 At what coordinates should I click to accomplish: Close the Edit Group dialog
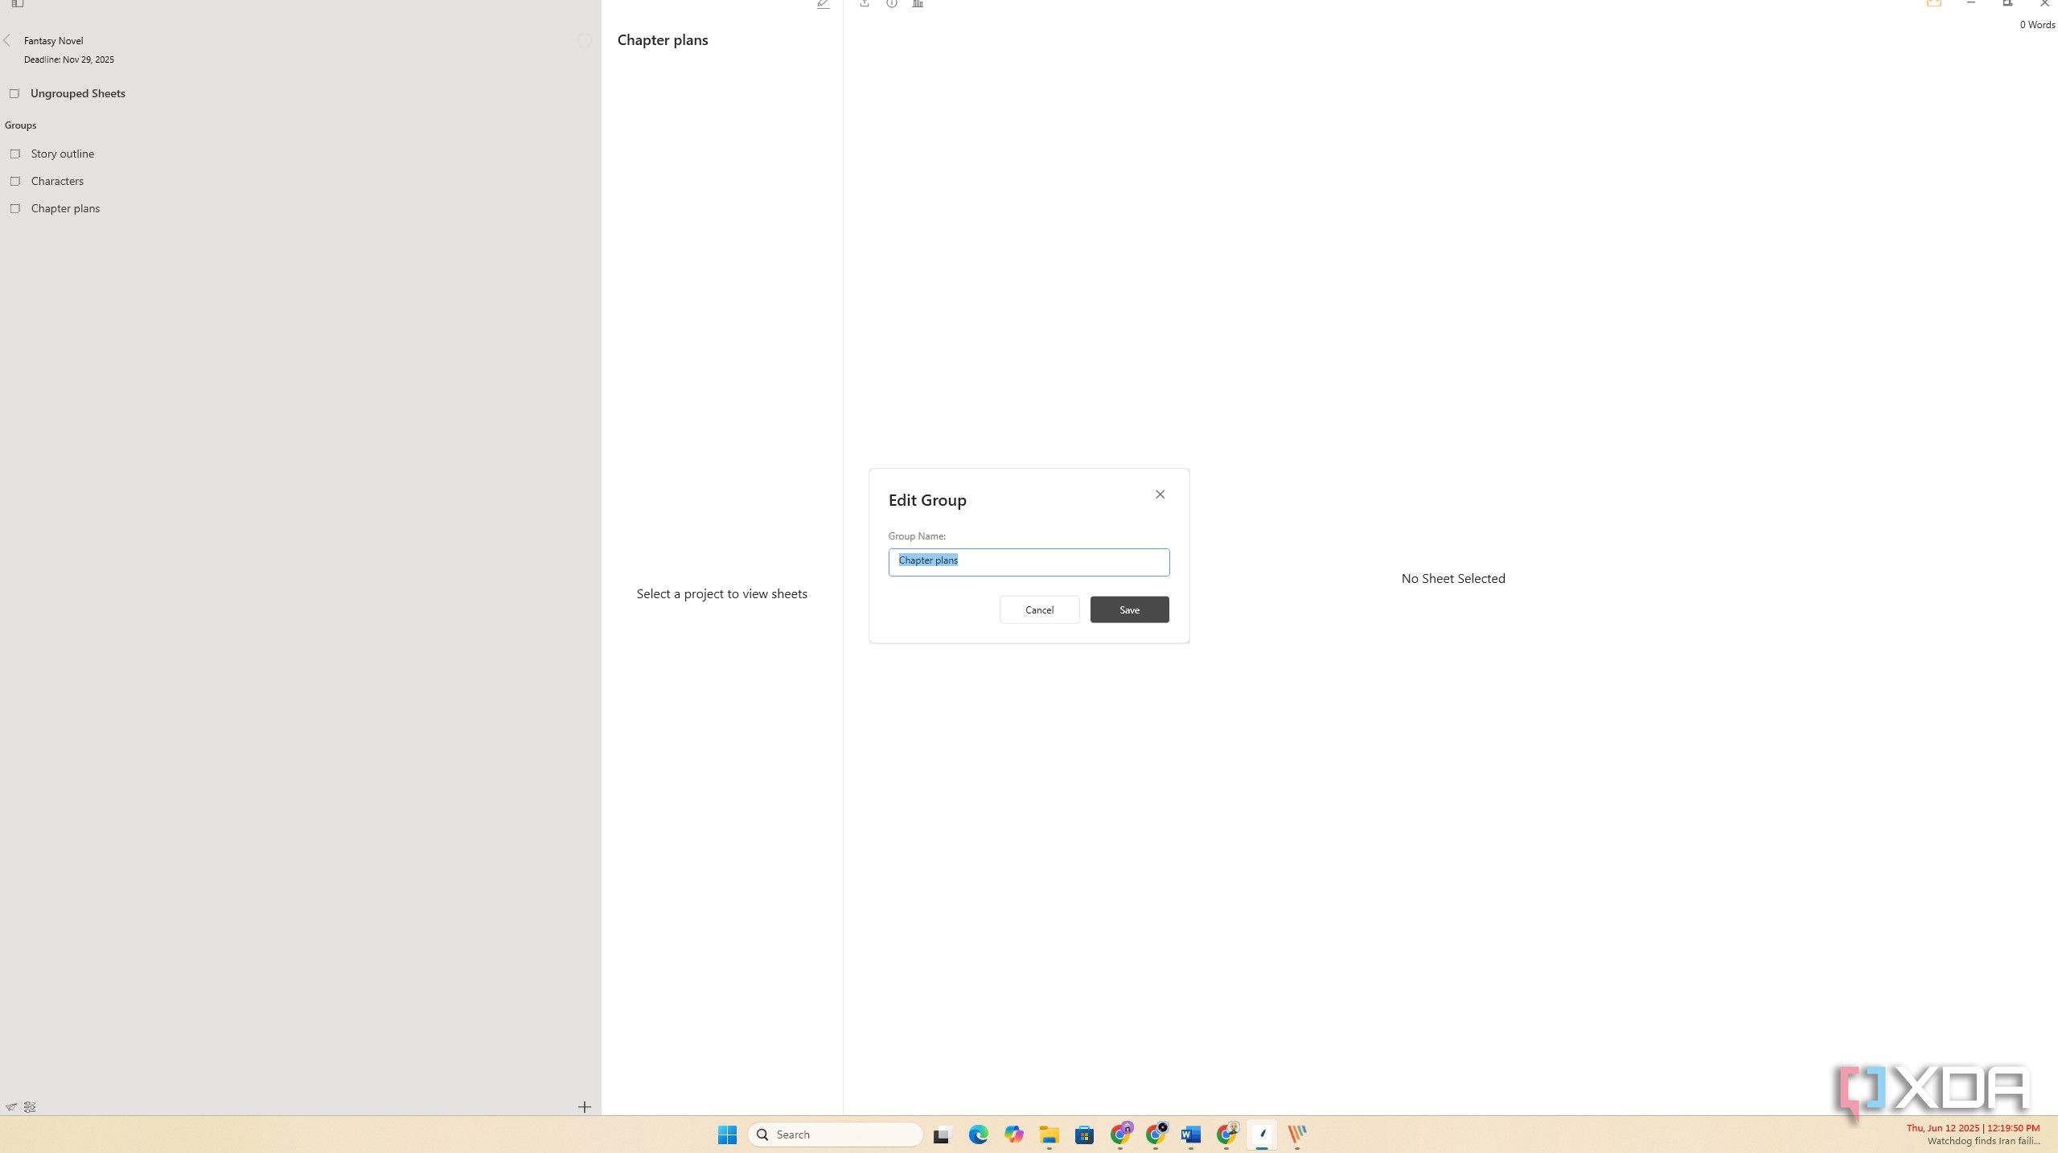click(1160, 494)
